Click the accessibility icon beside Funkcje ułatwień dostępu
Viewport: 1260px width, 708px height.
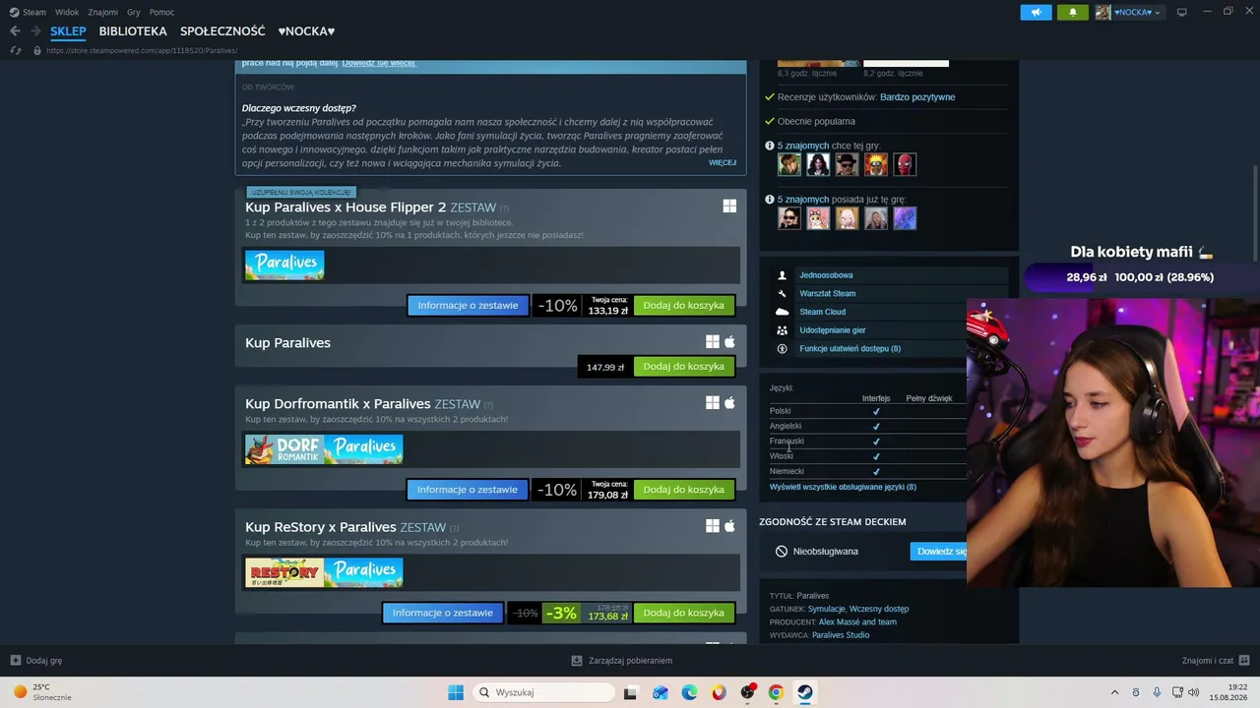click(x=783, y=348)
